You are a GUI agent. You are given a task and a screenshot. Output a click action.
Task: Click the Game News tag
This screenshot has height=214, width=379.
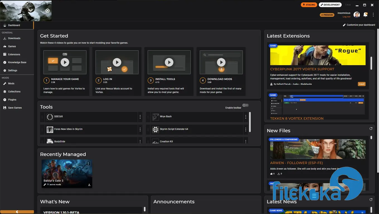pyautogui.click(x=276, y=211)
